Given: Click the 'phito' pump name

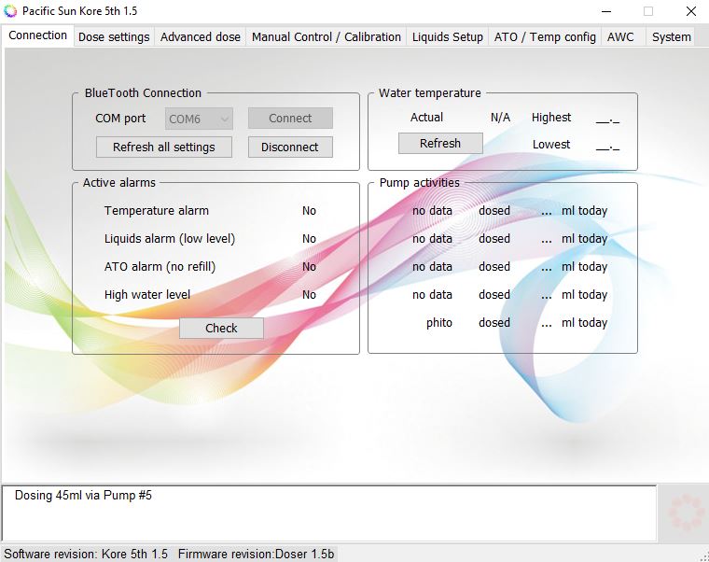Looking at the screenshot, I should (439, 323).
